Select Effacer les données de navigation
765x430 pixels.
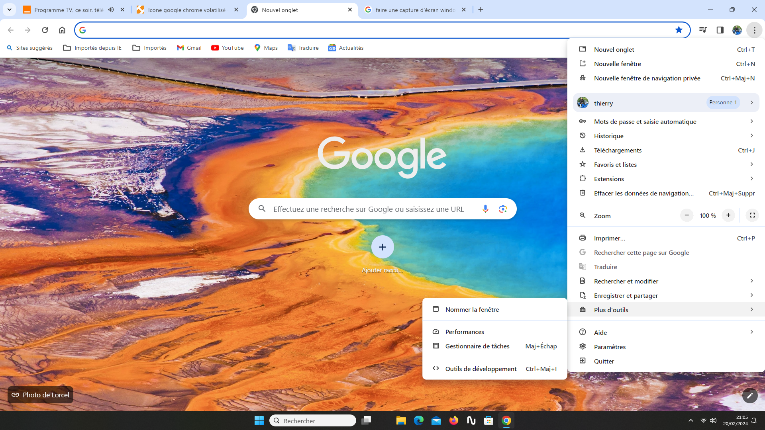[666, 193]
